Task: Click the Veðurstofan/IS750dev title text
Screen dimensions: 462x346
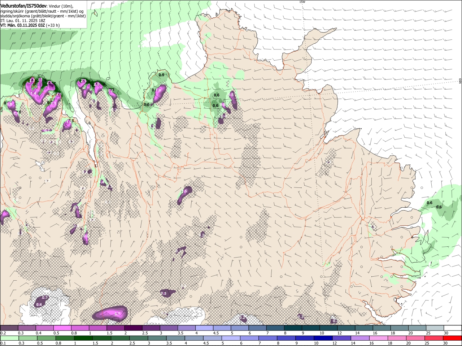Action: pyautogui.click(x=23, y=6)
